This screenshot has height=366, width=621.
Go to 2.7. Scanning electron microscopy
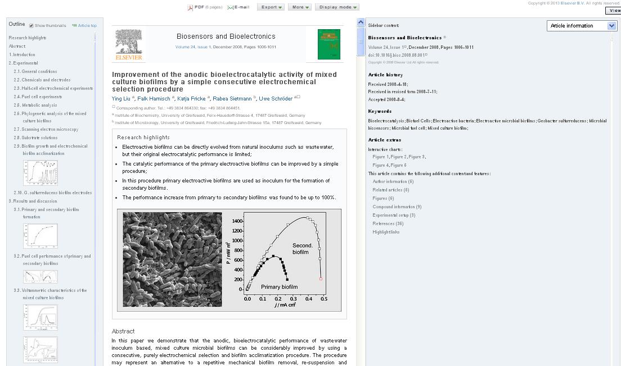[46, 129]
